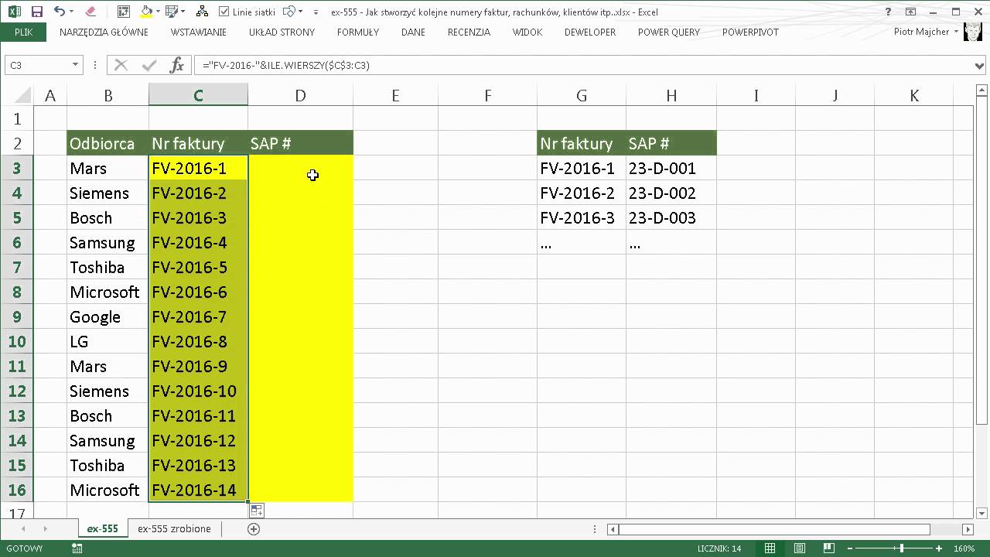Switch to Page Break Preview icon
This screenshot has width=990, height=557.
(x=828, y=548)
